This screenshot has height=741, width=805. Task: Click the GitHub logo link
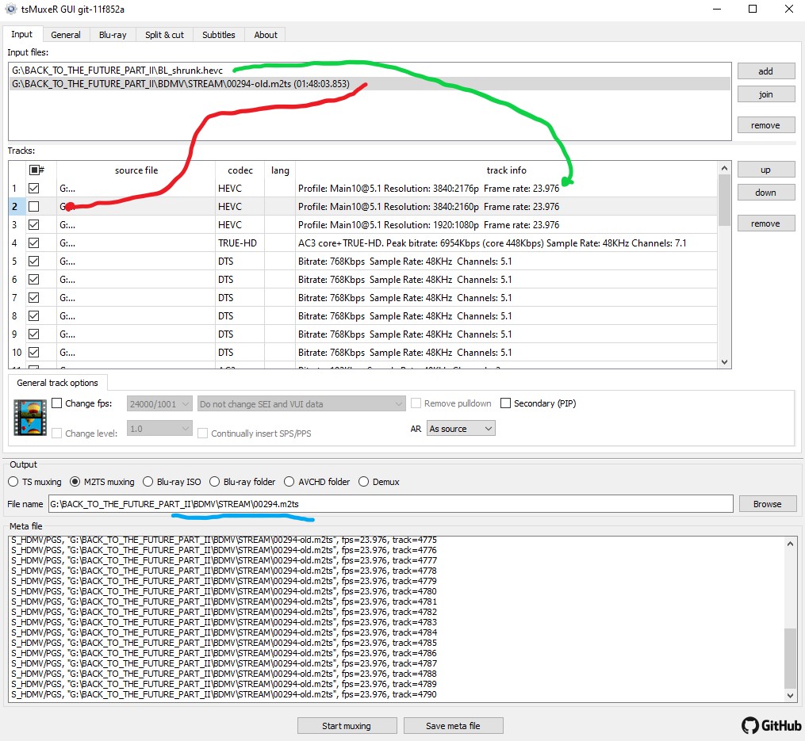click(x=771, y=725)
